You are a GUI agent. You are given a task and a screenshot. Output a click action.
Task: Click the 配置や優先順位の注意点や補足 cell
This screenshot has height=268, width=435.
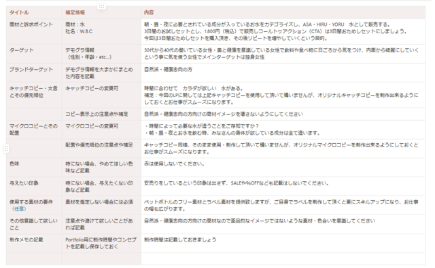(101, 149)
